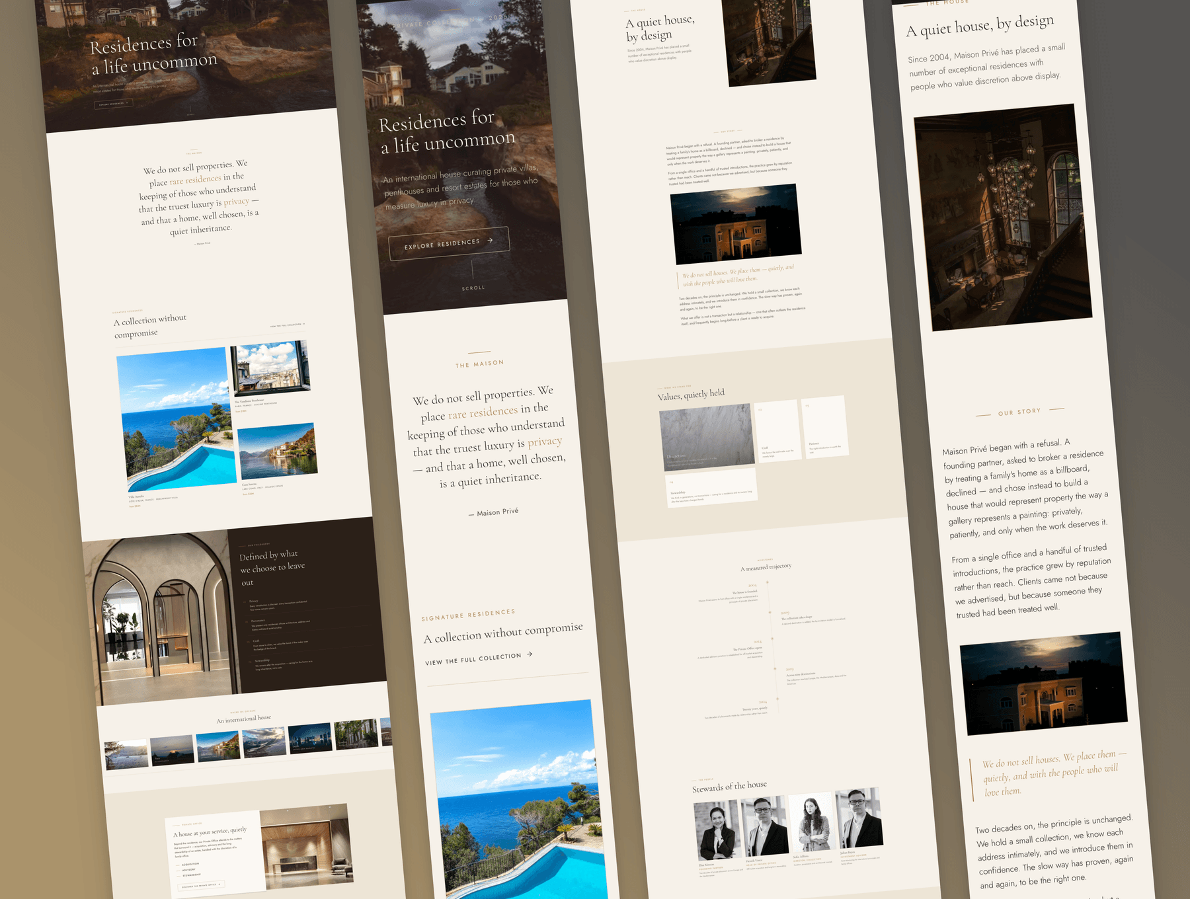Viewport: 1190px width, 899px height.
Task: Click the 'A collection without compromise' heading in the second page
Action: (504, 632)
